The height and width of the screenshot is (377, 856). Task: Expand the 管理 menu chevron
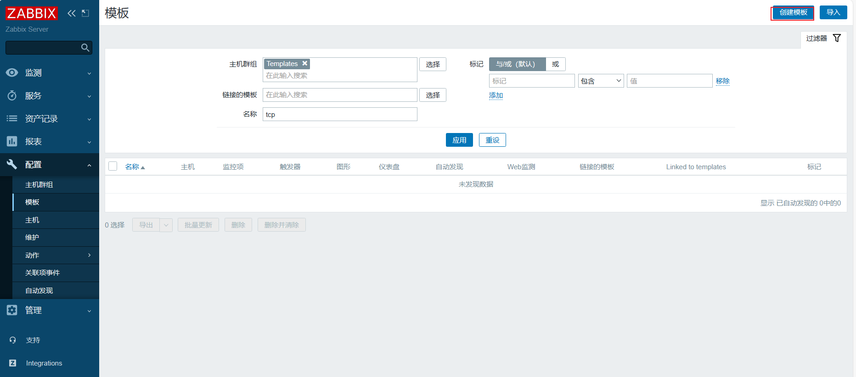pos(90,311)
